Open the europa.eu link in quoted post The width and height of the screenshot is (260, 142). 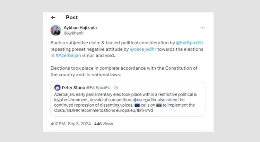[x=135, y=110]
